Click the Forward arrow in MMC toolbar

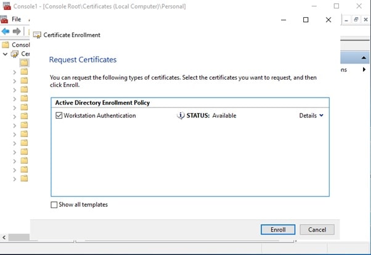17,31
